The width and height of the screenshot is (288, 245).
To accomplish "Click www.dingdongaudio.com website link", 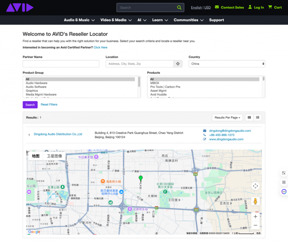I will tap(226, 139).
